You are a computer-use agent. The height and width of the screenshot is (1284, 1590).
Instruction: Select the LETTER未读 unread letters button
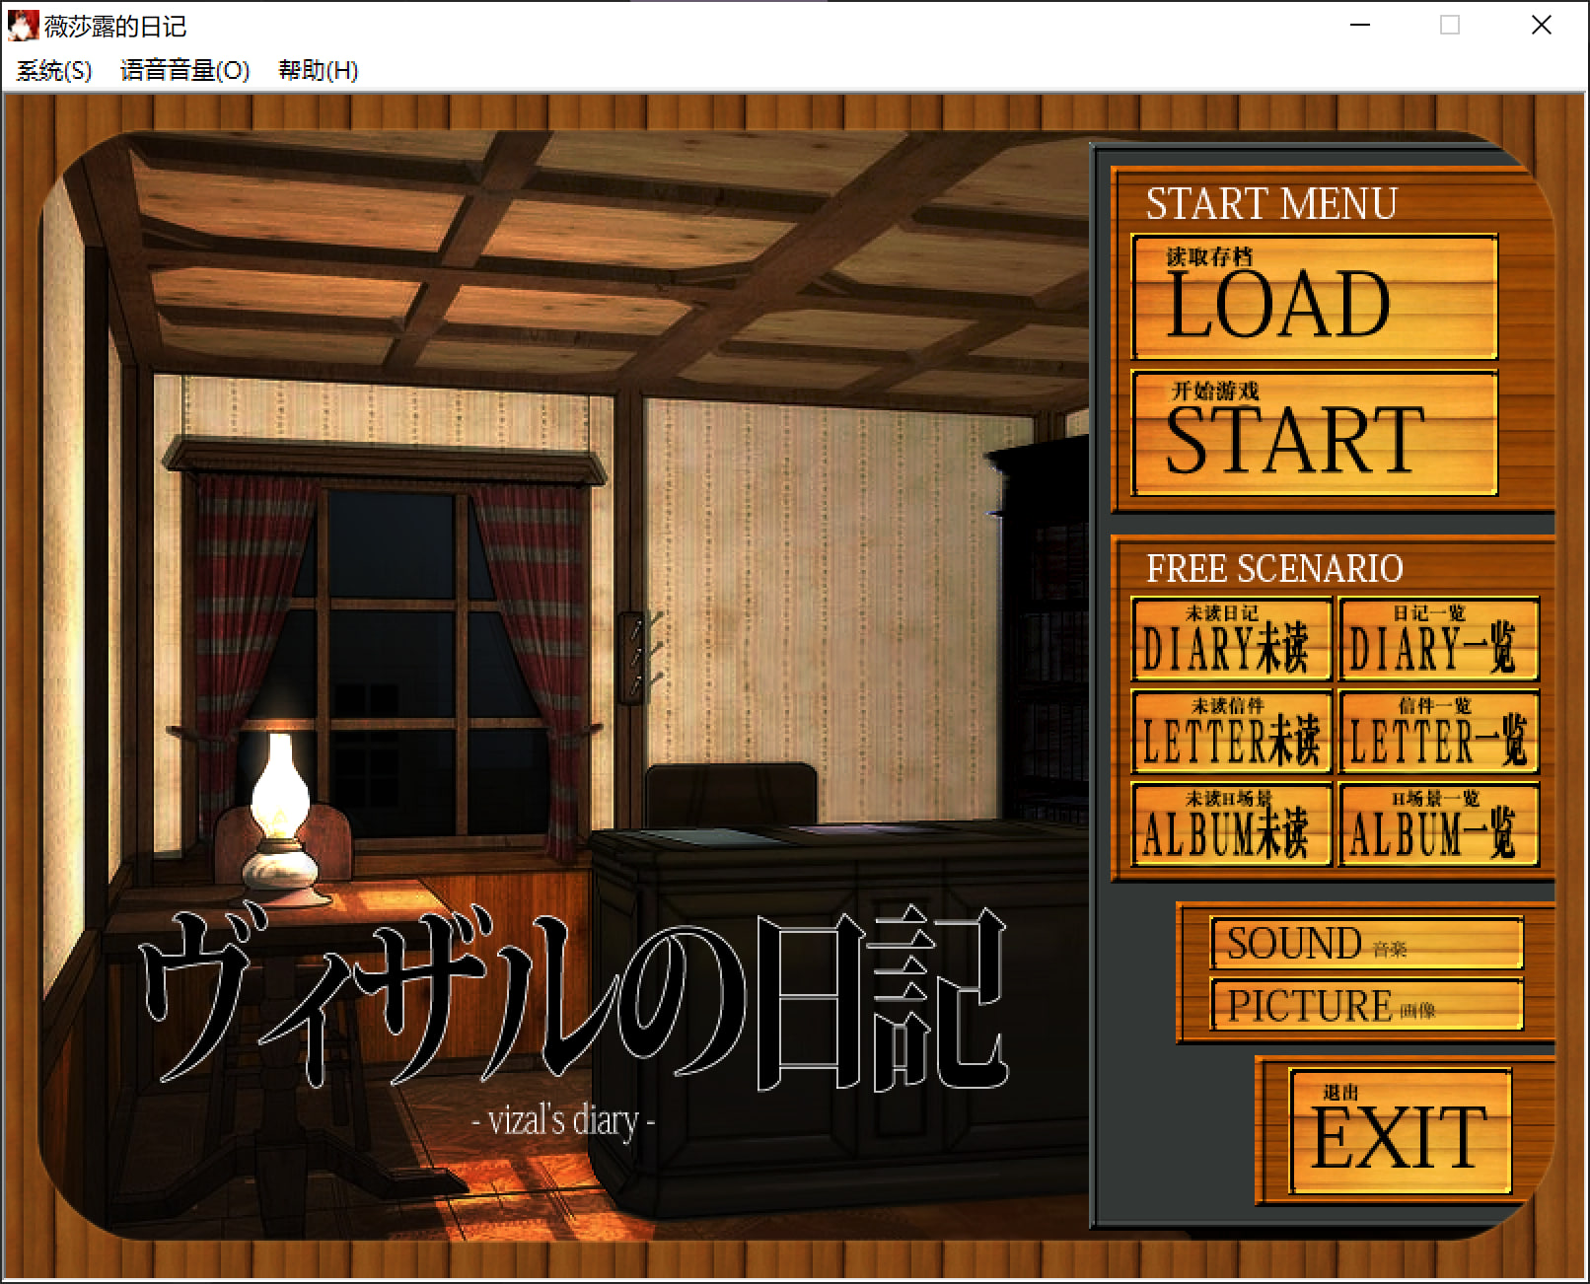tap(1231, 732)
